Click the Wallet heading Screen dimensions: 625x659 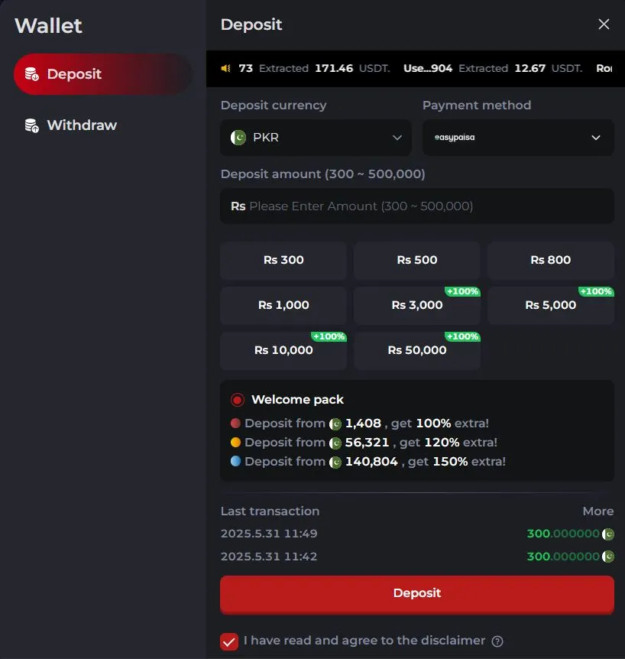pyautogui.click(x=48, y=26)
